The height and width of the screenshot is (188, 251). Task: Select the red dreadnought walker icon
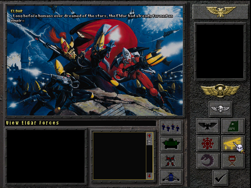tap(171, 160)
